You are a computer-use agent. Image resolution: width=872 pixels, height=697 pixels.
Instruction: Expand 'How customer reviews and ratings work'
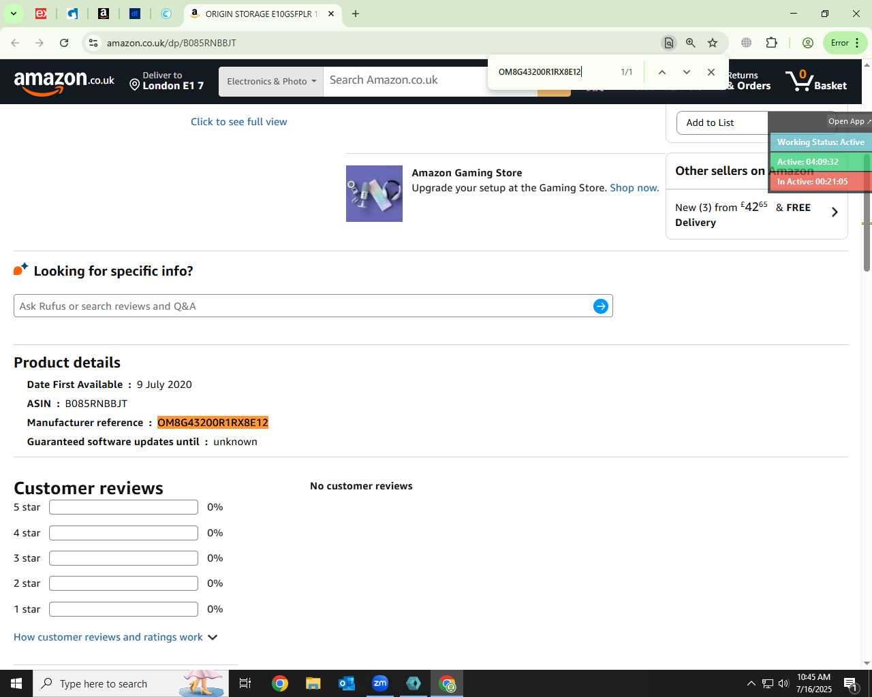tap(115, 637)
